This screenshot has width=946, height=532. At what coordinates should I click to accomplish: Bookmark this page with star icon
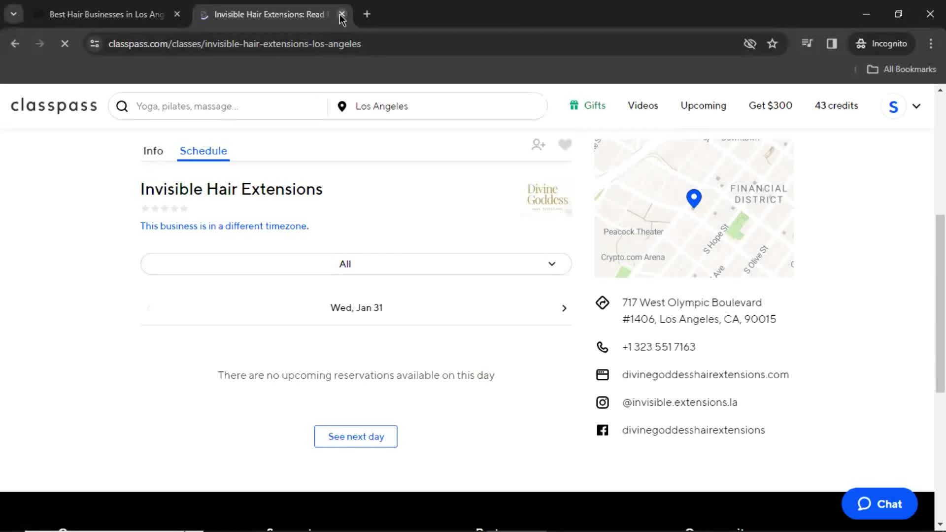pos(772,44)
